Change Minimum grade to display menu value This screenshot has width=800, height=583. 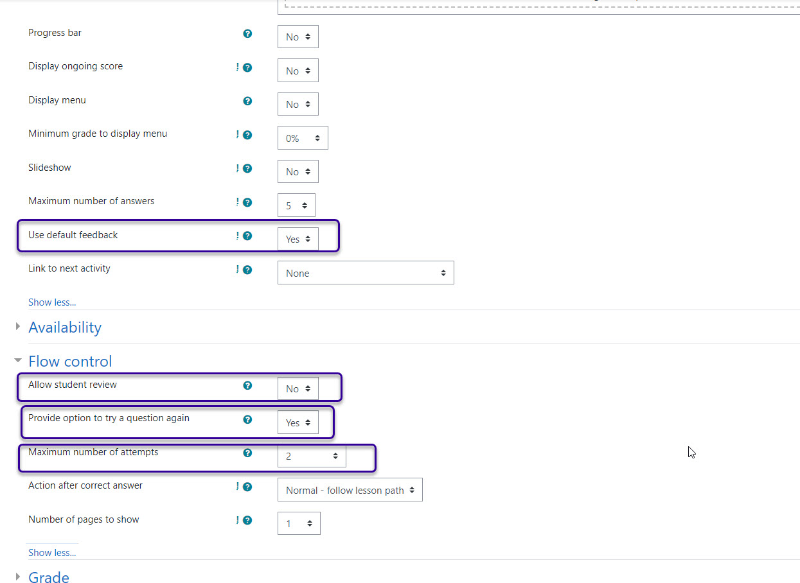point(303,138)
